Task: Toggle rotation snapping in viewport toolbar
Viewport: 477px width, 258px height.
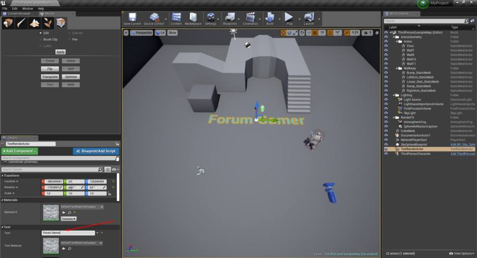Action: pos(330,33)
